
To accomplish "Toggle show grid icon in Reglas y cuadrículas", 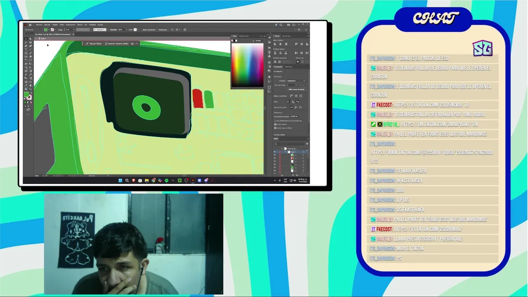I will click(296, 96).
